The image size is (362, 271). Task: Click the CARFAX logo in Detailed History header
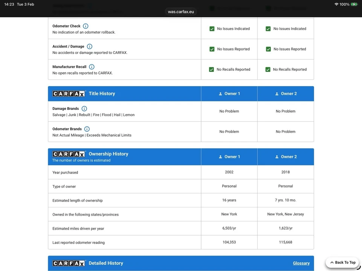pos(69,263)
